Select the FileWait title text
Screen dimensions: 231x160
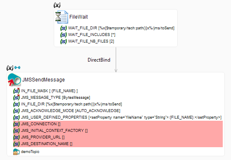pos(79,17)
